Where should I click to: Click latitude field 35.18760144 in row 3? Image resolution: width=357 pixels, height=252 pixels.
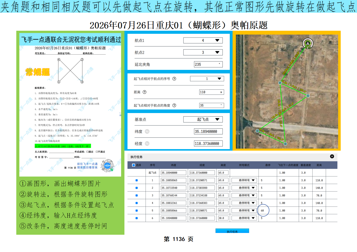click(x=174, y=195)
